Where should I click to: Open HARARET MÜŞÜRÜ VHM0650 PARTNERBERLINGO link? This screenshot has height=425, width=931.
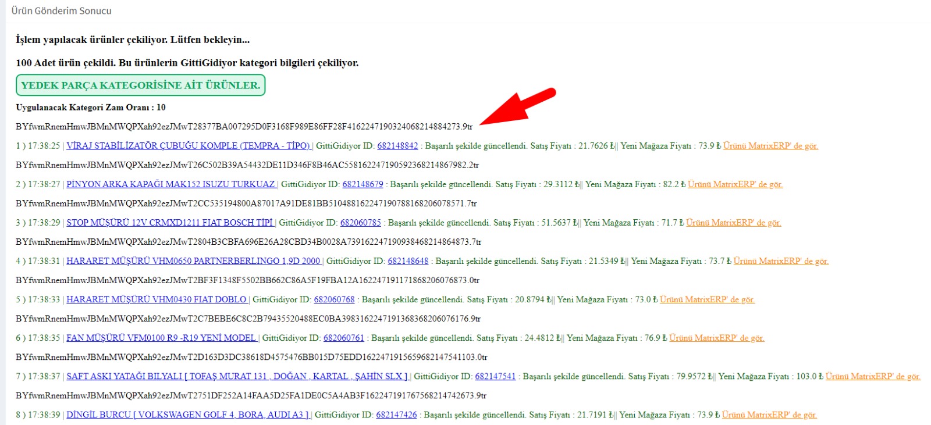pos(193,261)
